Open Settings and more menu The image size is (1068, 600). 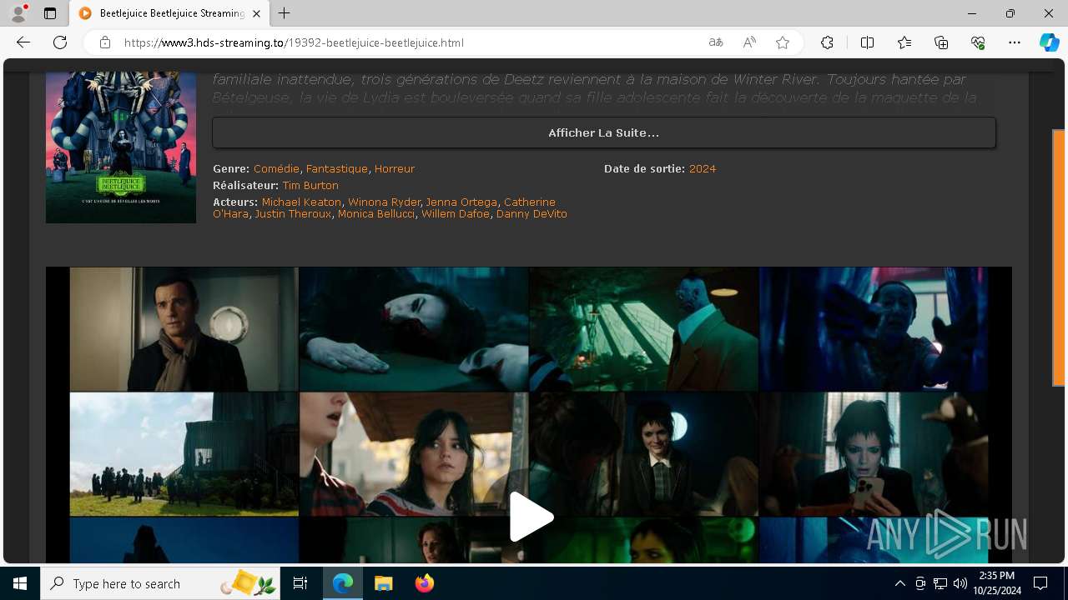1015,42
